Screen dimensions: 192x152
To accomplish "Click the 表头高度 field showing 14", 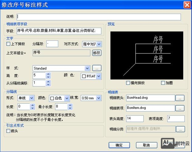I will point(135,119).
